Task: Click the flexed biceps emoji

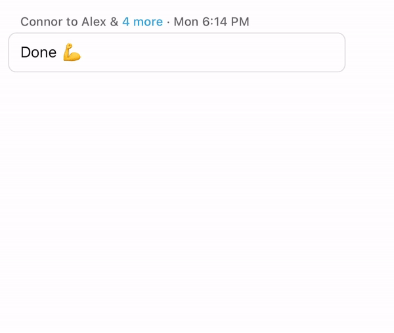Action: (x=72, y=53)
